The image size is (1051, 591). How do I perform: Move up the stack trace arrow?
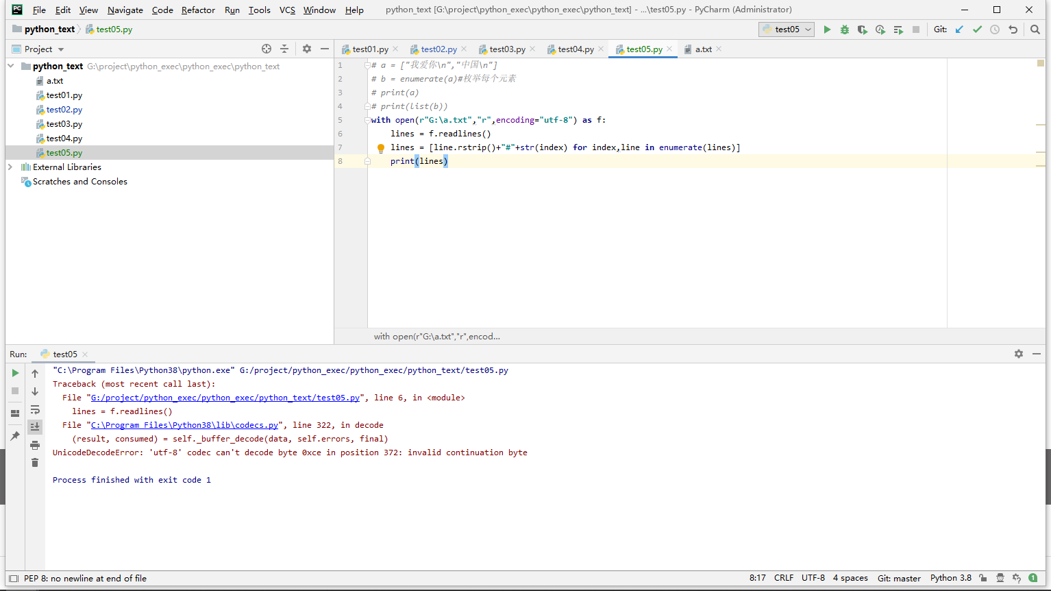(x=35, y=374)
